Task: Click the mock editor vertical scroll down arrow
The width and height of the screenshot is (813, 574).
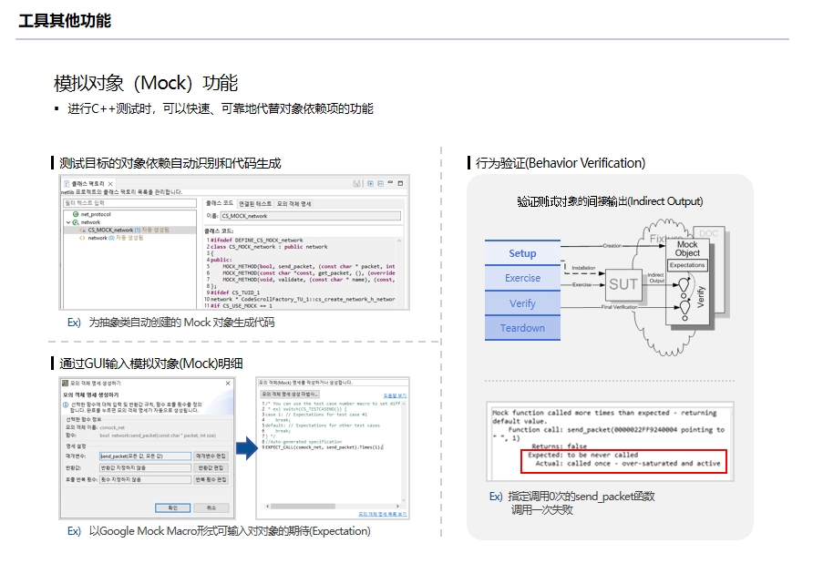Action: pyautogui.click(x=404, y=501)
